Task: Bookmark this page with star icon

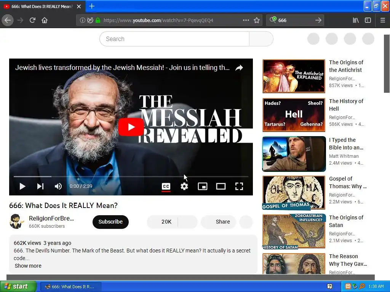Action: [257, 20]
